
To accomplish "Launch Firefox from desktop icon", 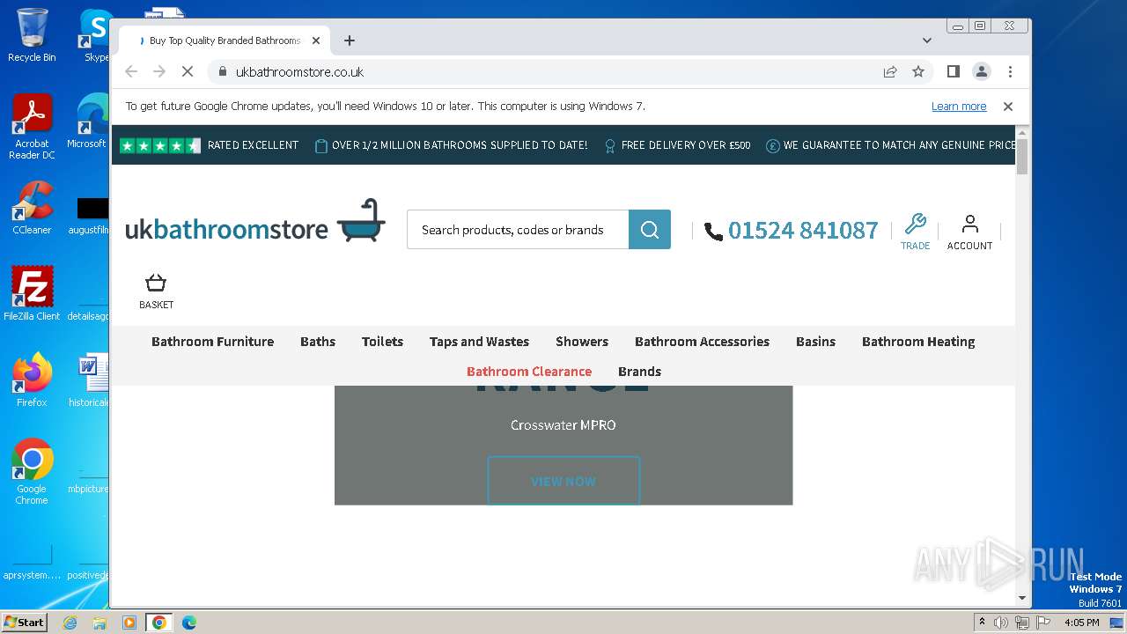I will pyautogui.click(x=32, y=380).
